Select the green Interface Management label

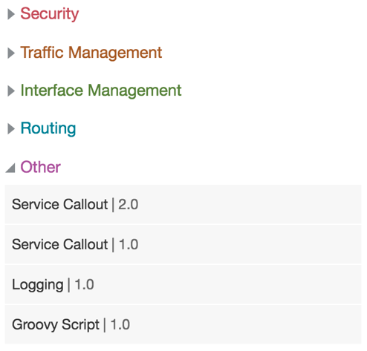point(101,91)
